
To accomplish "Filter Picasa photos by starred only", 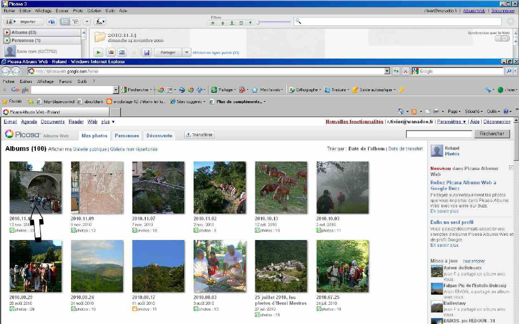I will 213,23.
